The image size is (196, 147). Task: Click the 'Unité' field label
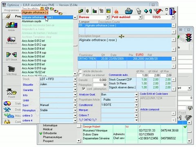pyautogui.click(x=26, y=100)
